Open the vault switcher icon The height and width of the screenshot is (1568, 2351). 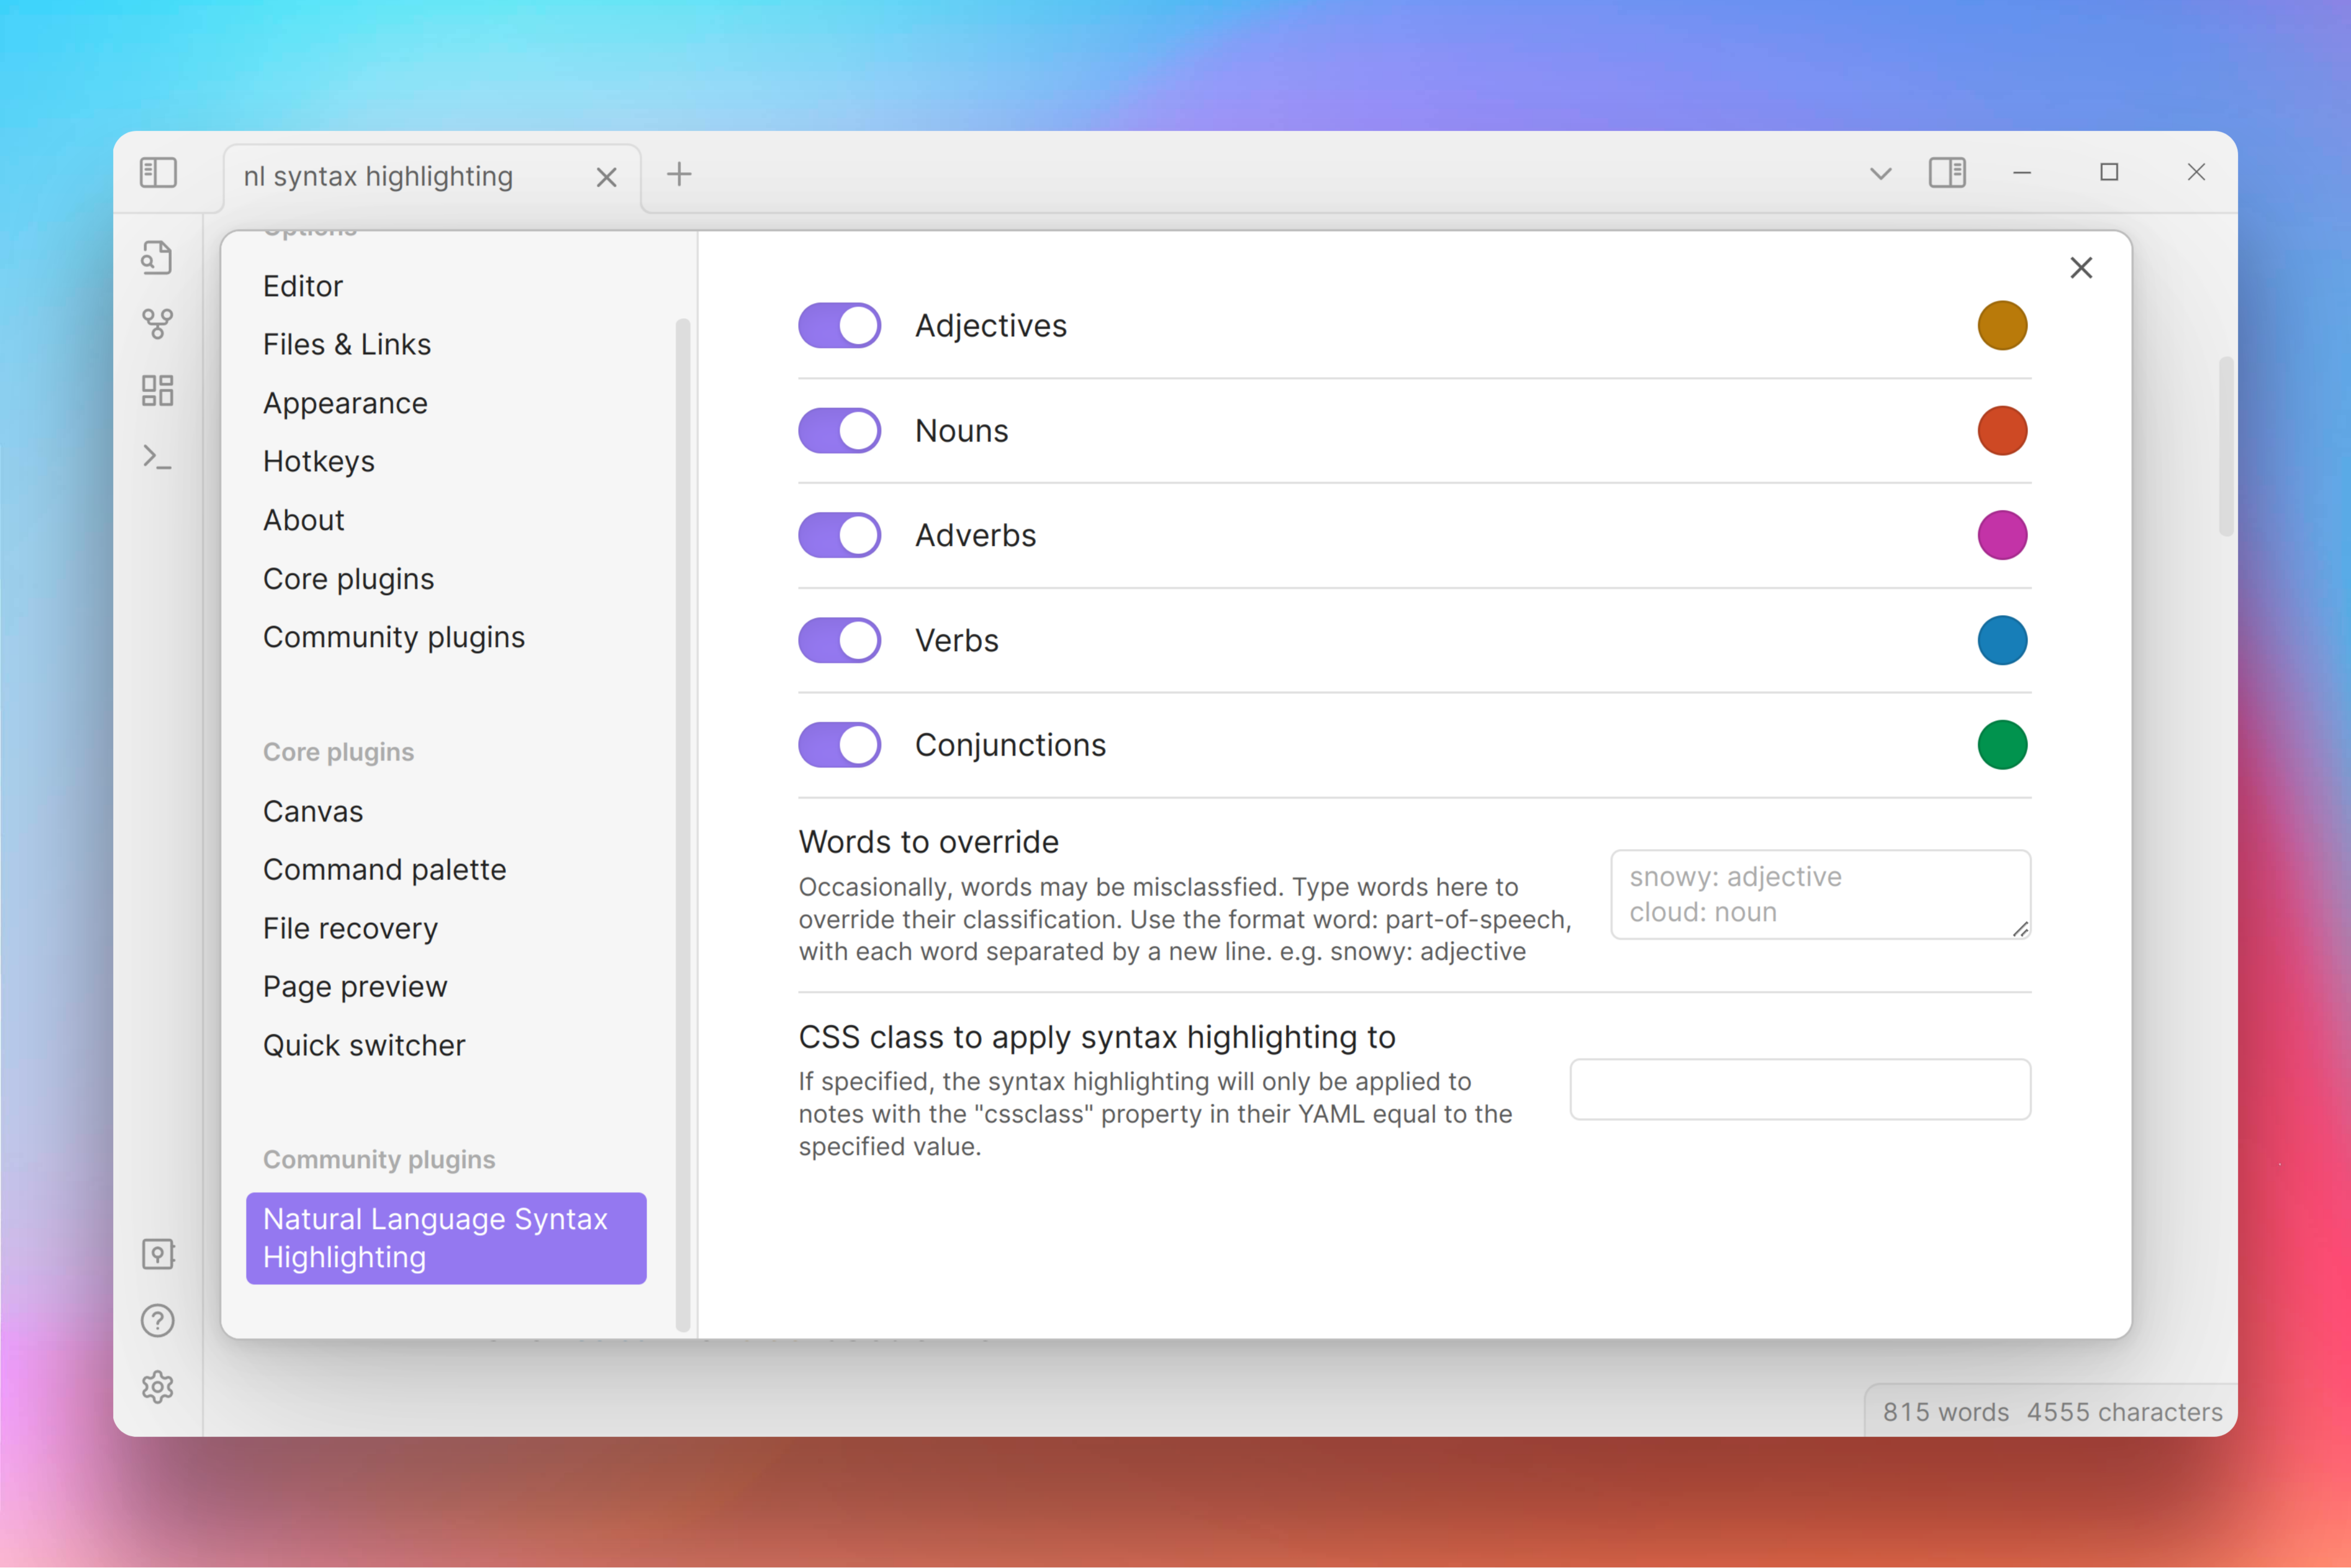coord(157,1254)
